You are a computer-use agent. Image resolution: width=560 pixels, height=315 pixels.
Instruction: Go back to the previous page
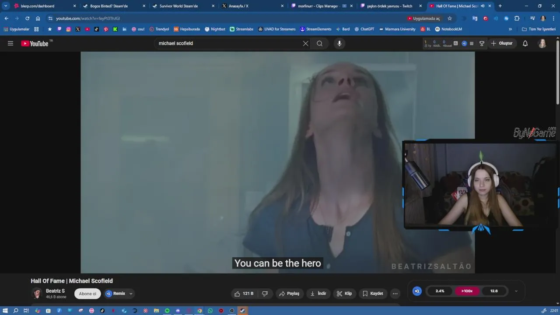click(x=6, y=18)
